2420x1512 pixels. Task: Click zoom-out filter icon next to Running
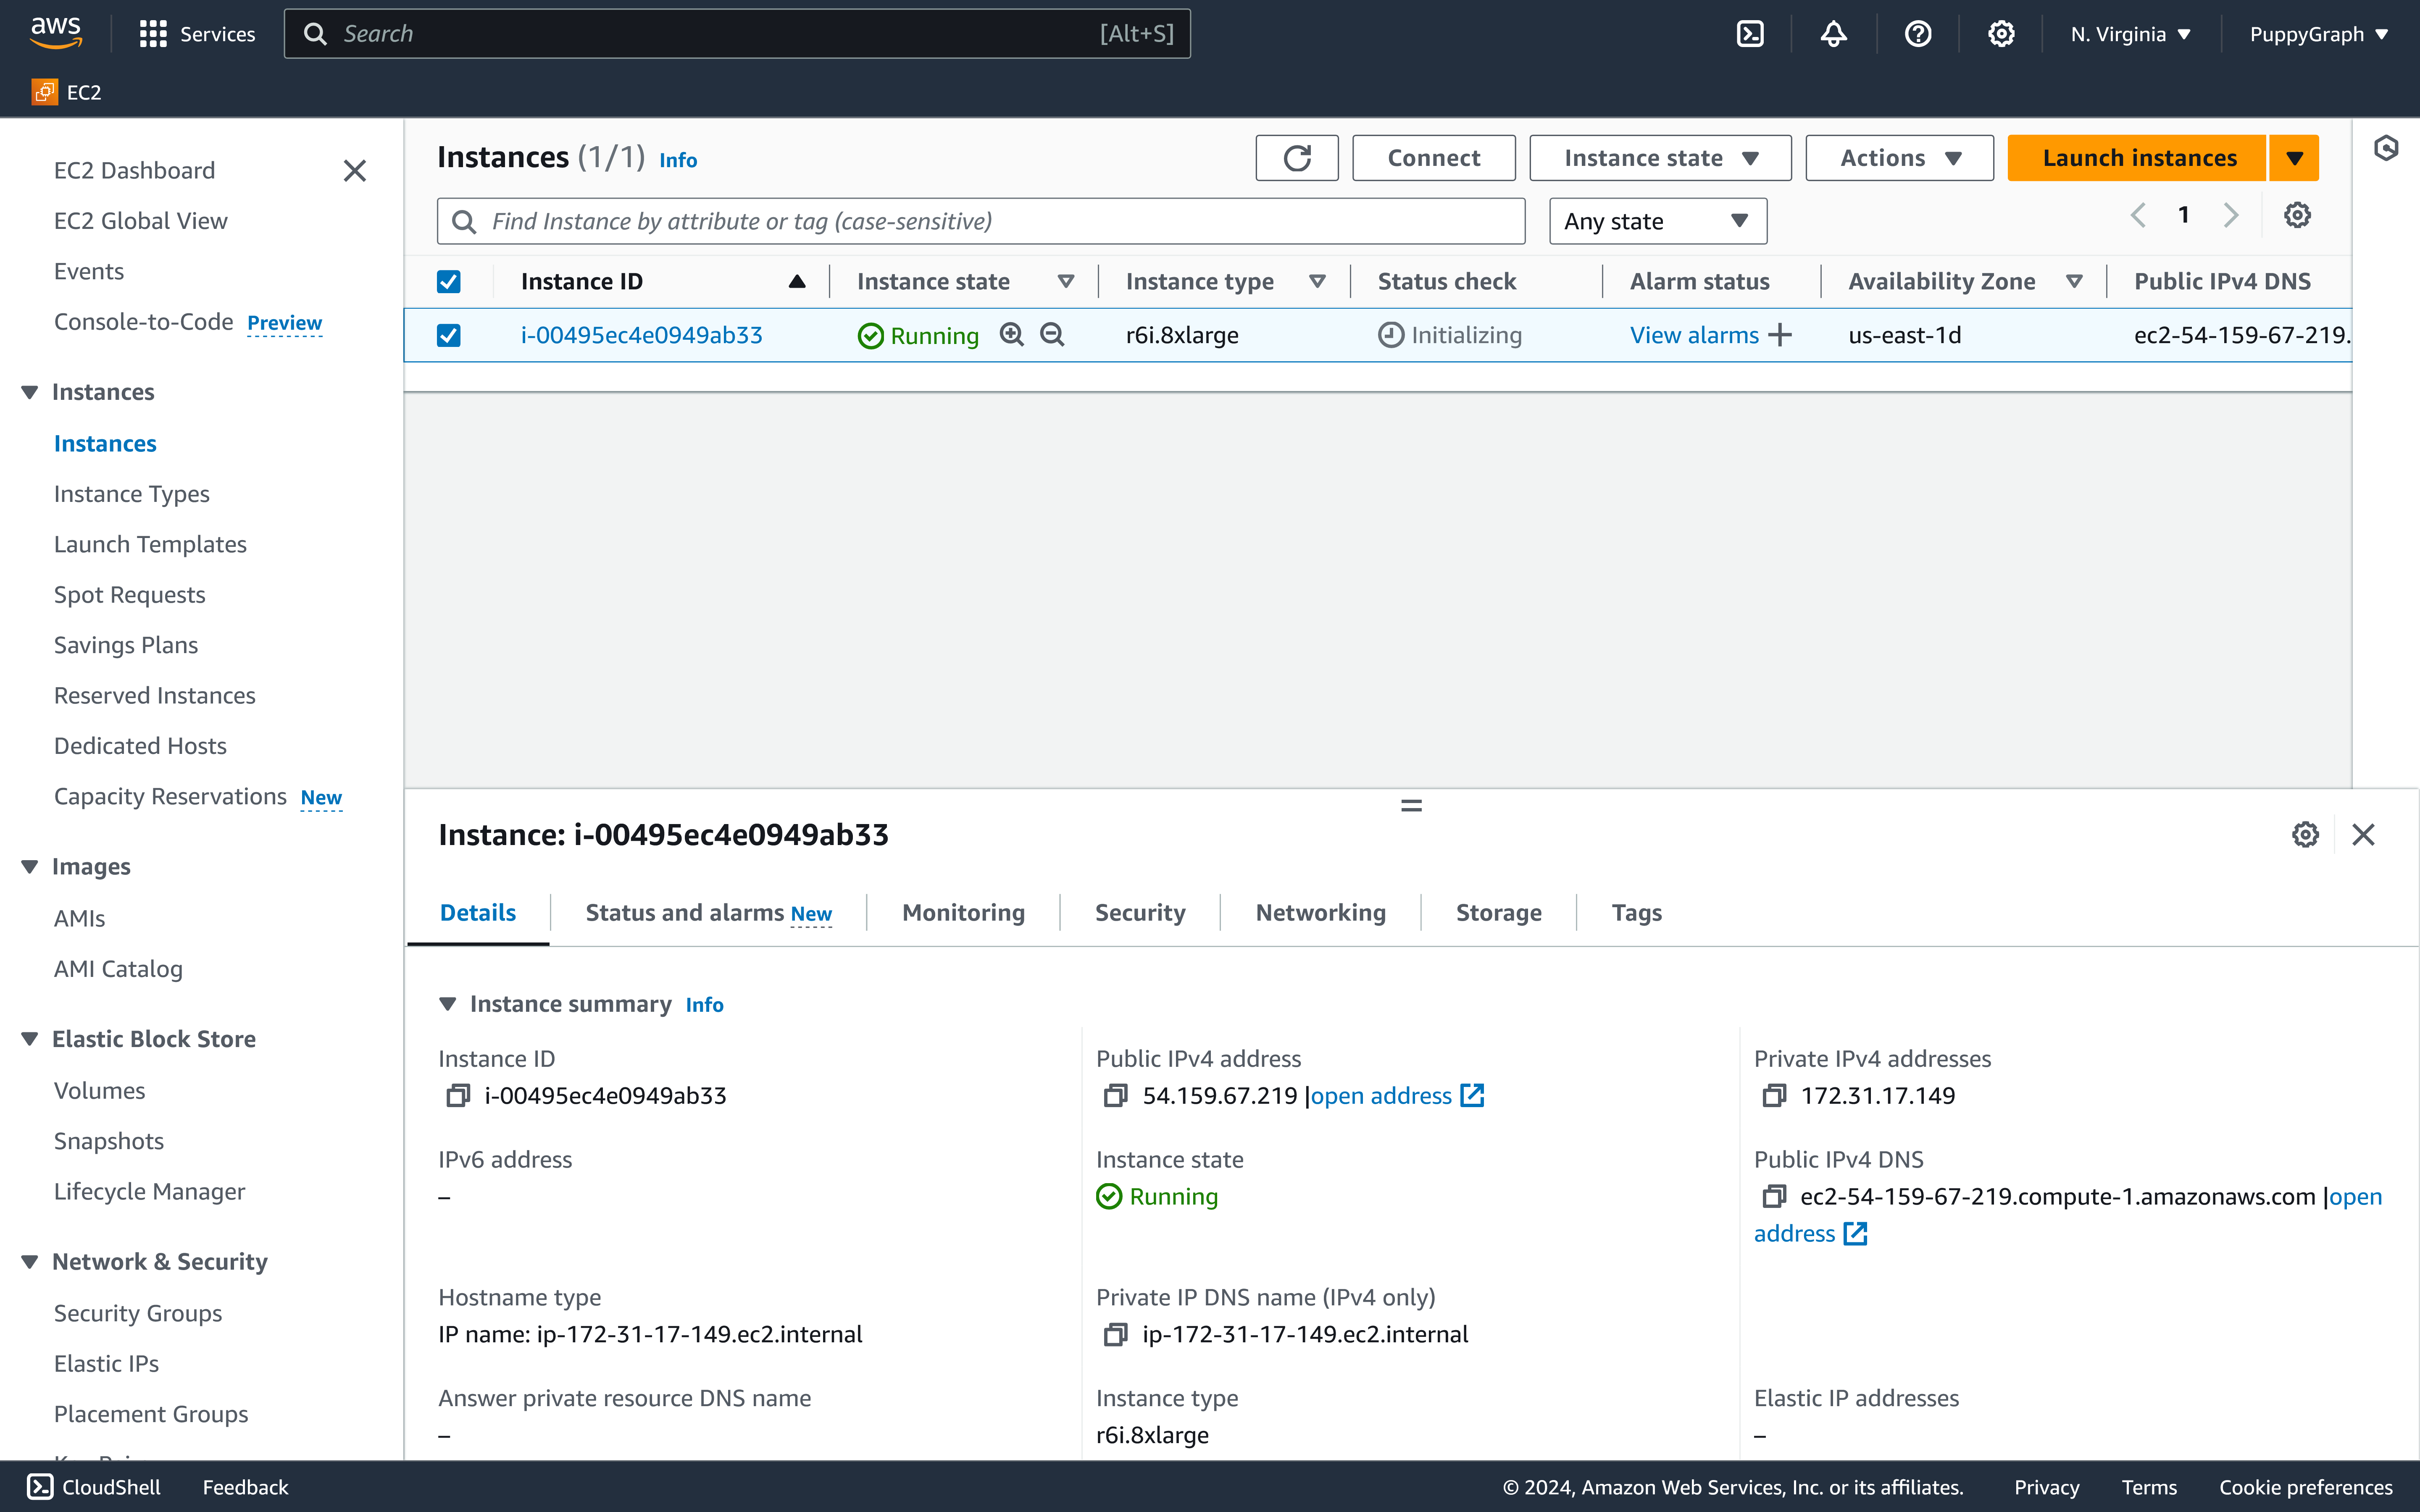[x=1052, y=335]
